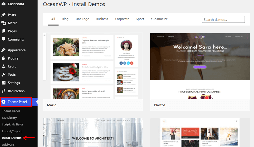Image resolution: width=254 pixels, height=147 pixels.
Task: Click the Theme Panel gear icon
Action: pyautogui.click(x=3, y=102)
